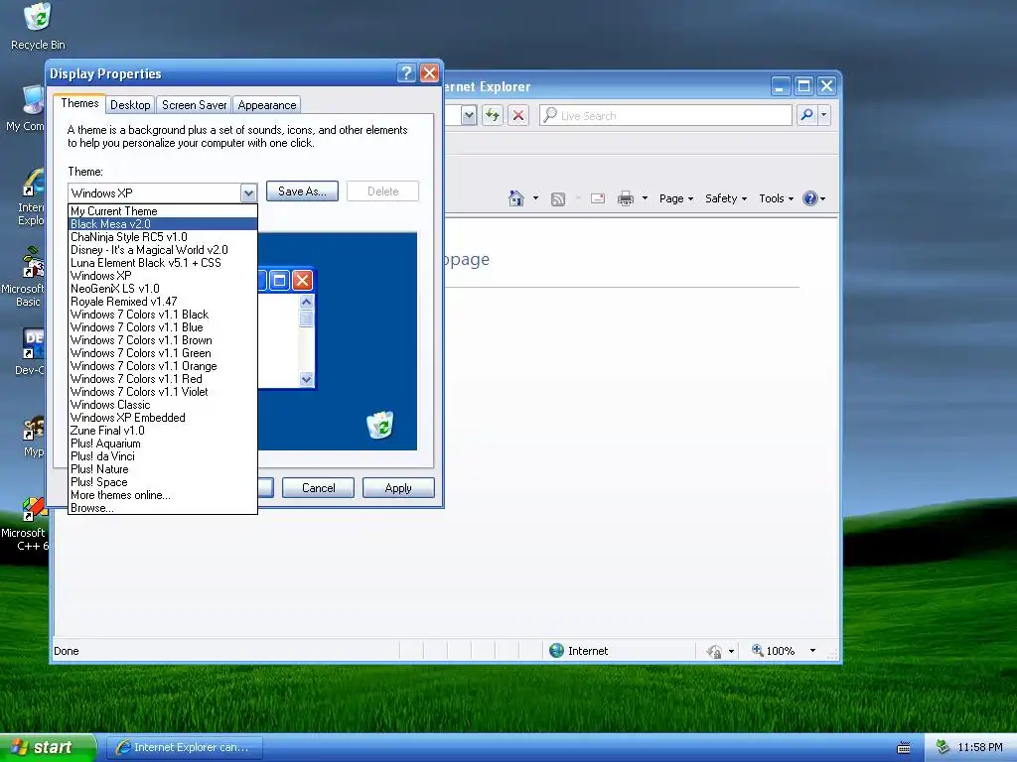Image resolution: width=1017 pixels, height=762 pixels.
Task: Choose Plus! Space theme
Action: 163,483
